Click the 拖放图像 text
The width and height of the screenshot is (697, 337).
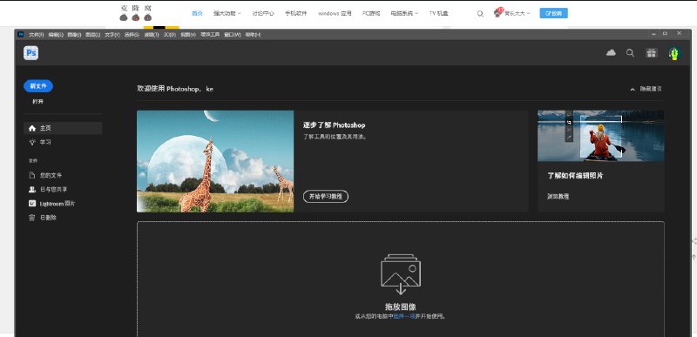click(x=401, y=307)
